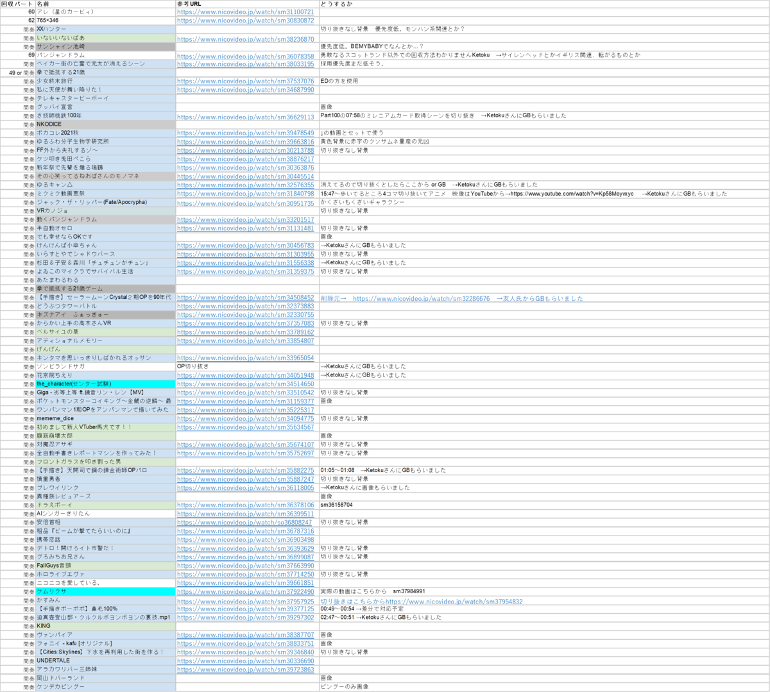Image resolution: width=770 pixels, height=692 pixels.
Task: Select the 名前 column header cell
Action: pyautogui.click(x=105, y=4)
